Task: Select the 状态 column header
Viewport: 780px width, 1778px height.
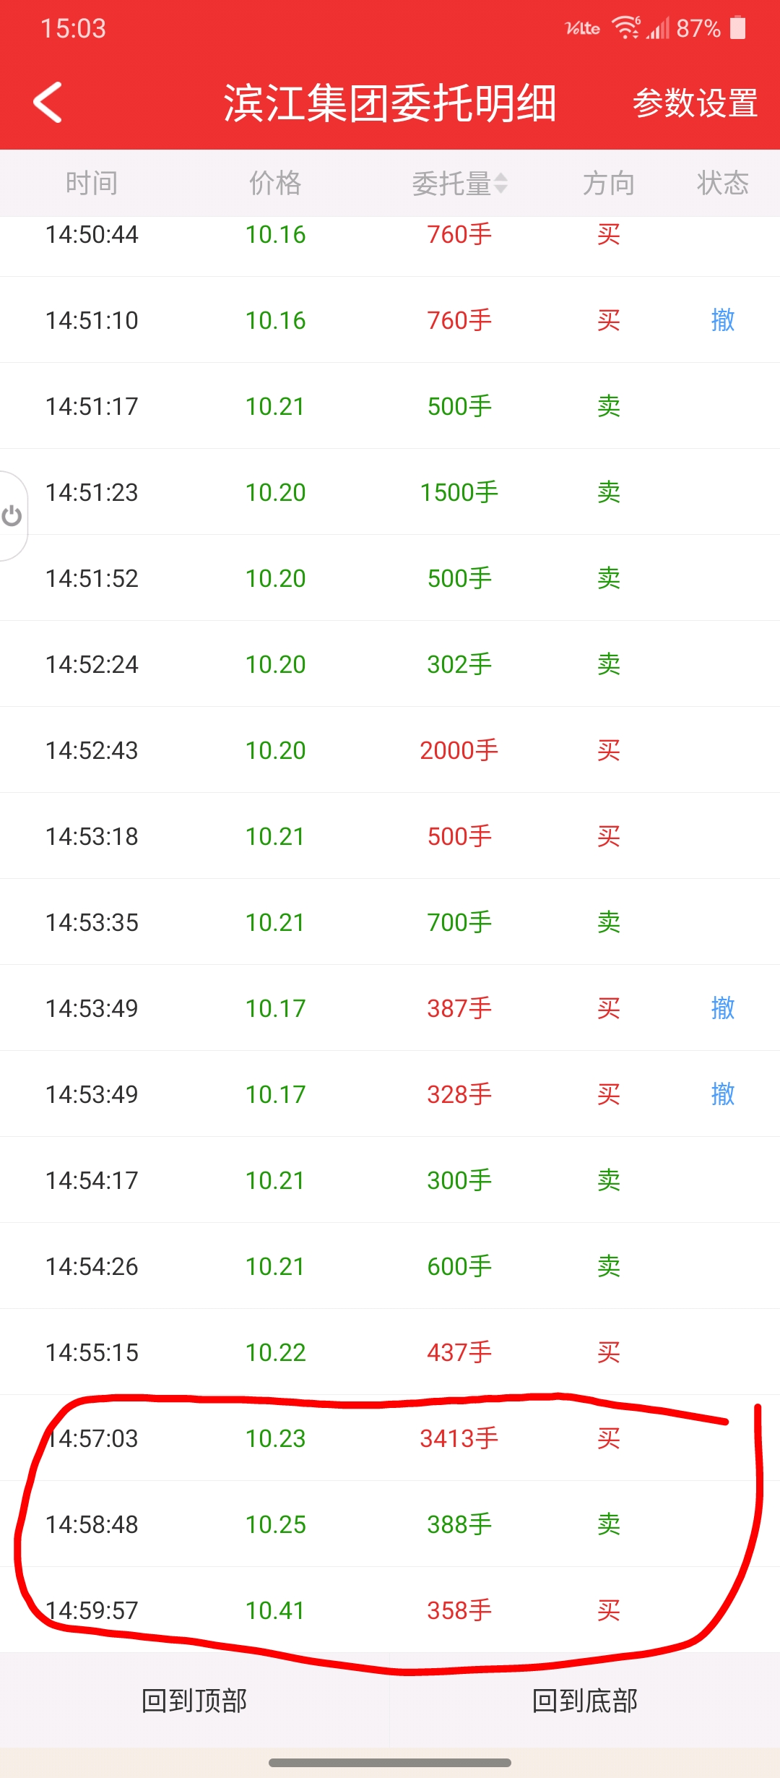Action: (x=723, y=184)
